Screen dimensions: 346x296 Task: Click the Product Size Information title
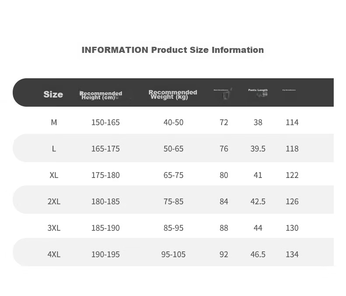[173, 50]
